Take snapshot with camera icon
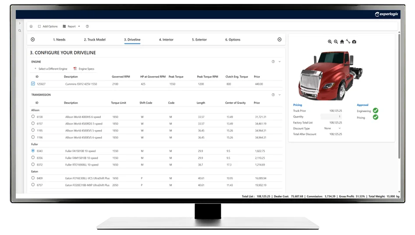Viewport: 415px width, 235px height. point(354,42)
